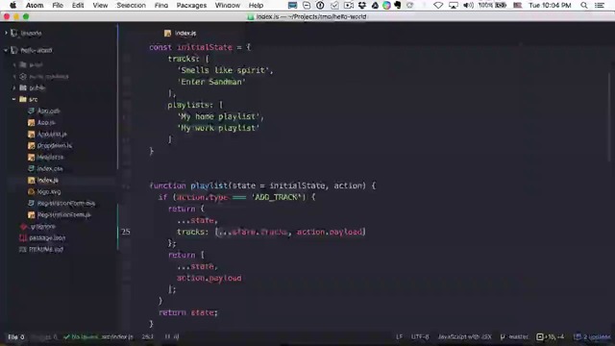The image size is (615, 346).
Task: Click the JS file icon beside Dropdown.js
Action: 32,145
